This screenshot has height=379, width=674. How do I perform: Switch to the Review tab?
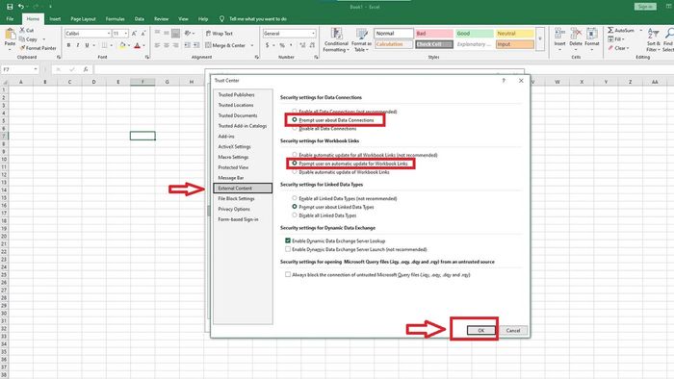point(161,19)
